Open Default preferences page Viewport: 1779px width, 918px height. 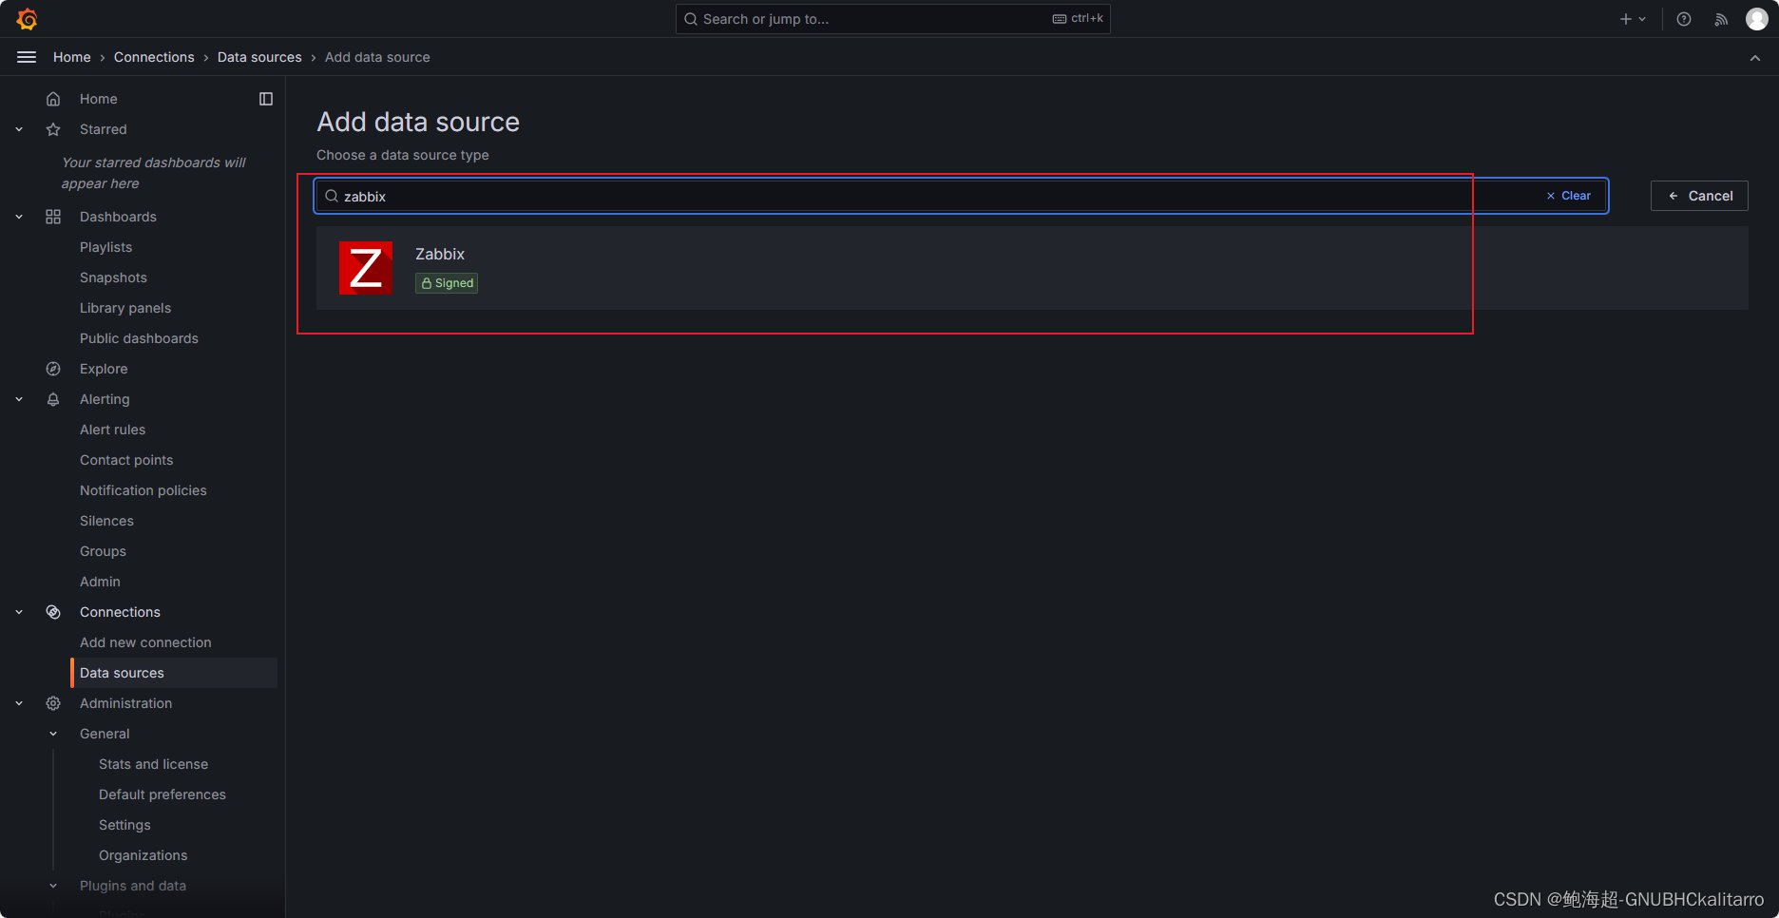click(163, 794)
